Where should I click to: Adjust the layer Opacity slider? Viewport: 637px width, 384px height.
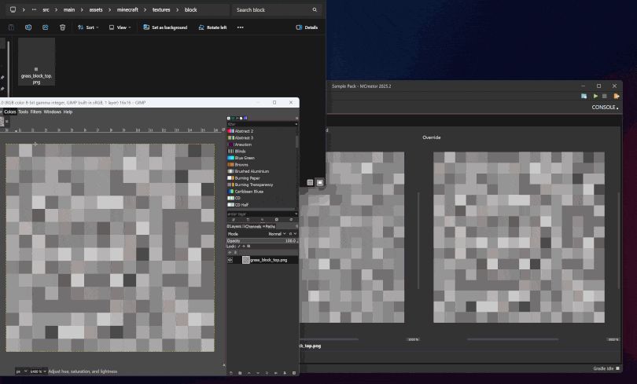click(x=262, y=241)
